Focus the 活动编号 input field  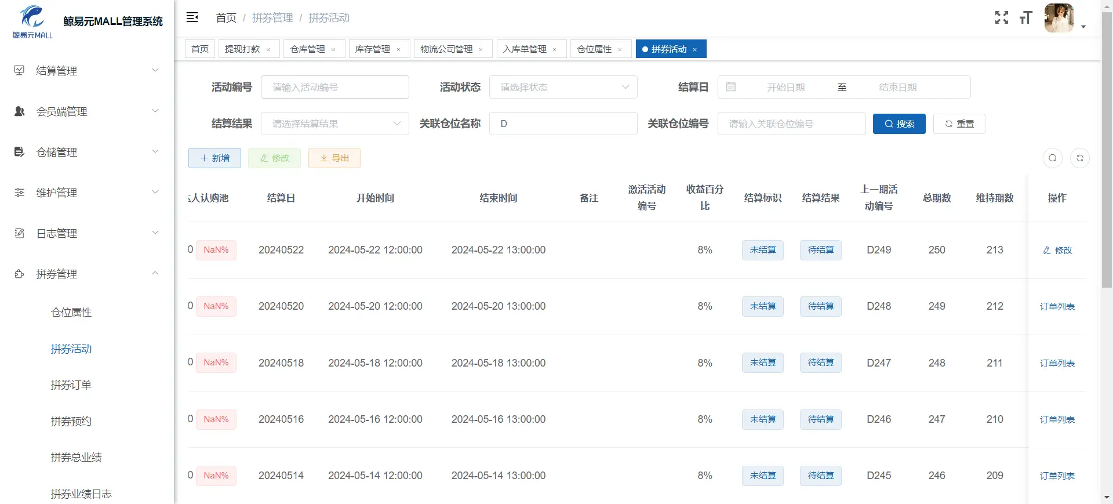coord(335,87)
